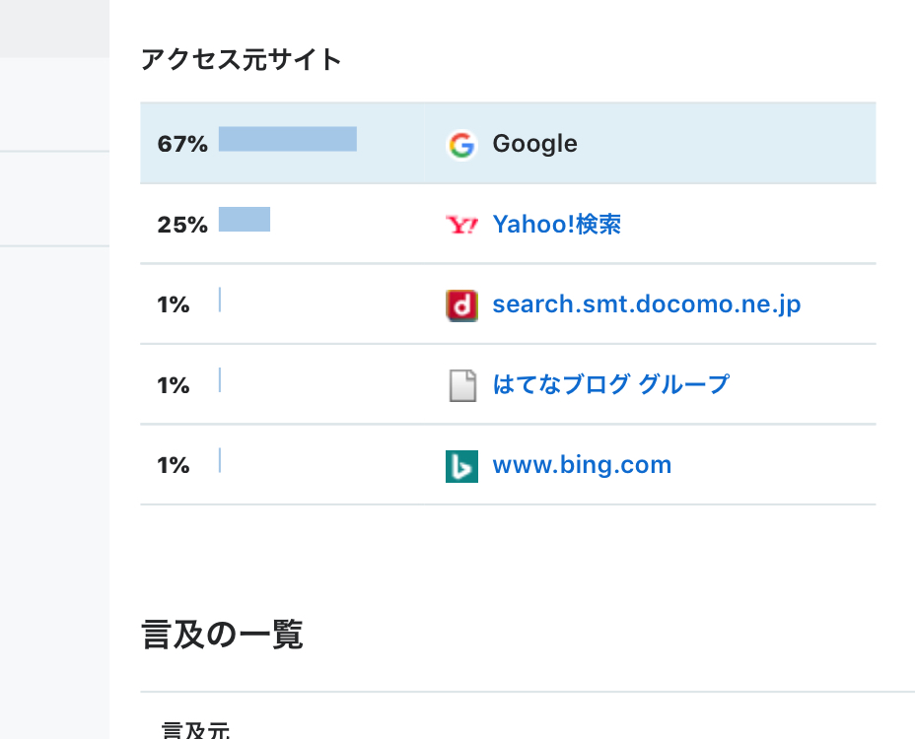Viewport: 915px width, 739px height.
Task: Open the はてなブログ グループ link
Action: point(609,384)
